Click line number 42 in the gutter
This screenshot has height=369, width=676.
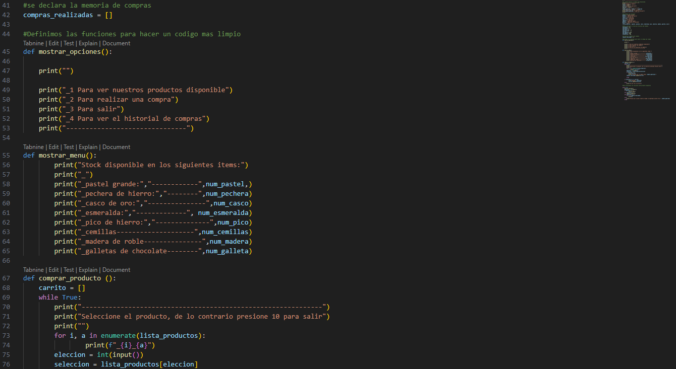(x=6, y=15)
